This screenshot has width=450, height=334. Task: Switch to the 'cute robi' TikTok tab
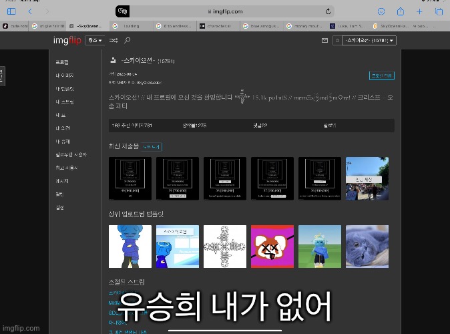tap(15, 26)
